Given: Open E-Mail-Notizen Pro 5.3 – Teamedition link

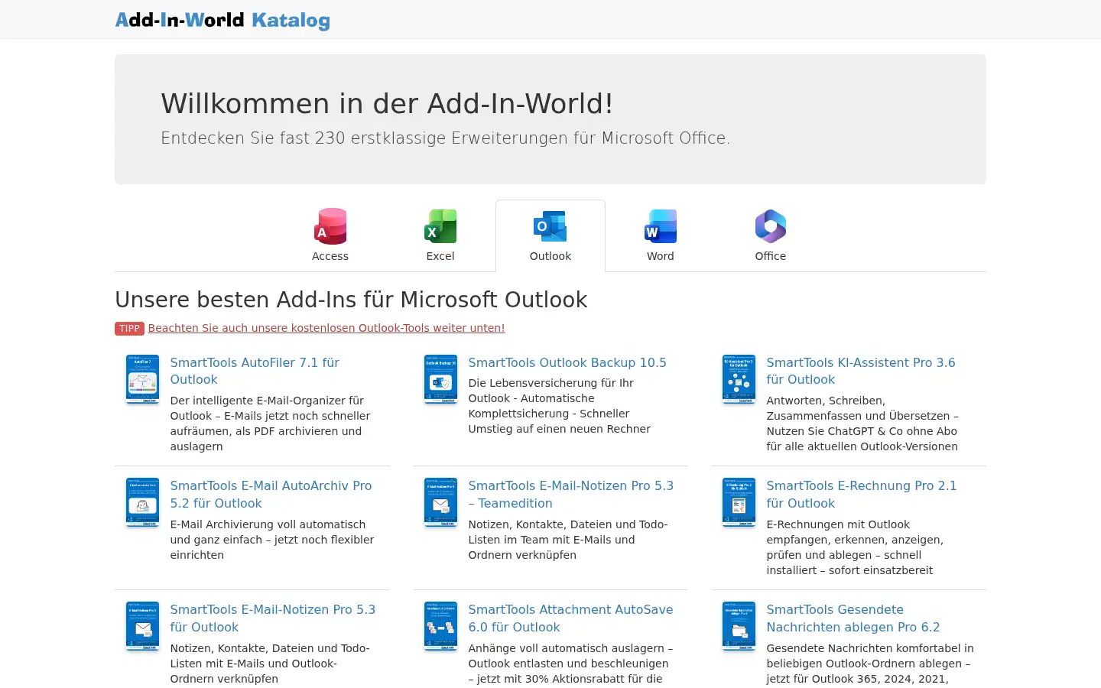Looking at the screenshot, I should [x=570, y=495].
